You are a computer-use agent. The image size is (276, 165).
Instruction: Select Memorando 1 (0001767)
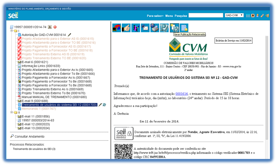tap(39, 109)
